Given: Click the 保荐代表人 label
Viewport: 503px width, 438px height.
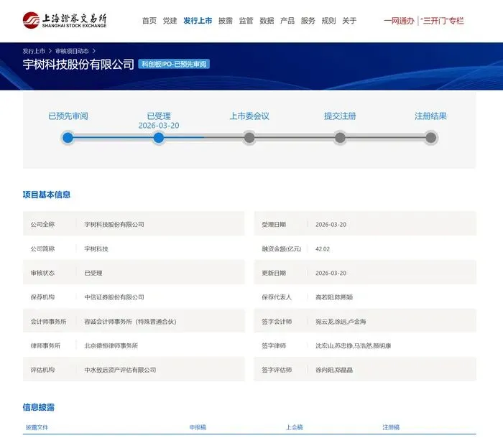Looking at the screenshot, I should point(277,297).
